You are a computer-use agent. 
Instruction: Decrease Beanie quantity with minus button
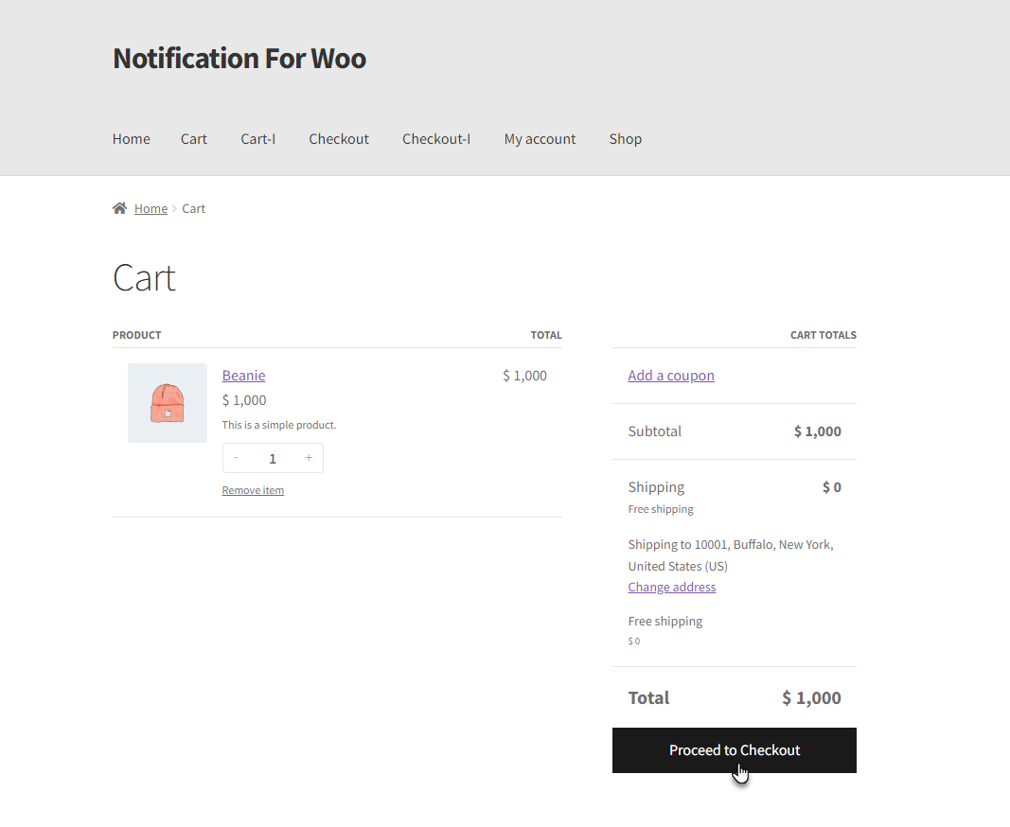236,458
